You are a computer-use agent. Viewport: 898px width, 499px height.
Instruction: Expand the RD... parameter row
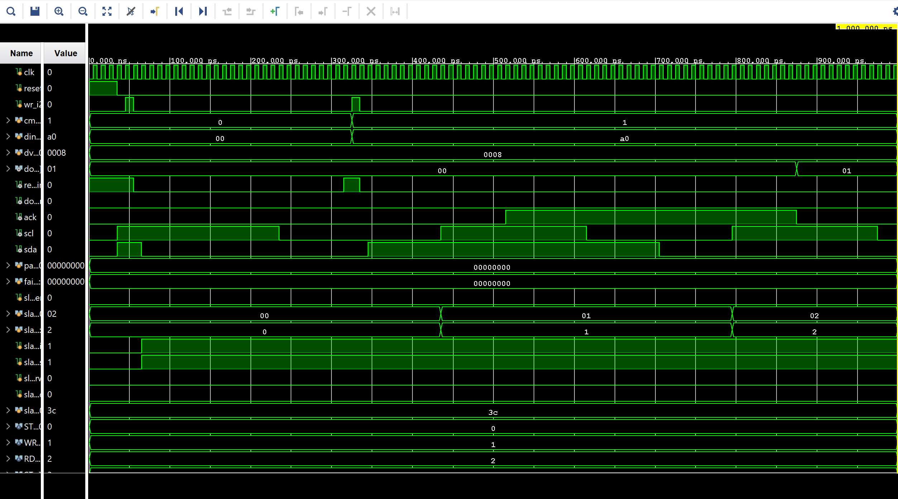8,459
